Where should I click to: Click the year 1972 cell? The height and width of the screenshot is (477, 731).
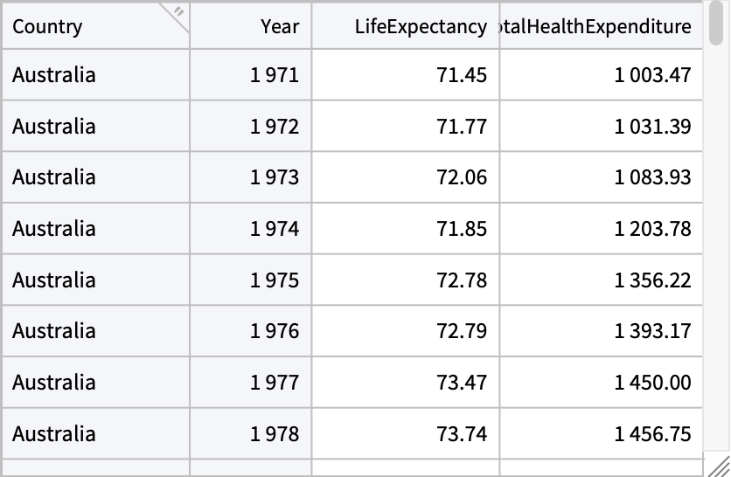275,127
